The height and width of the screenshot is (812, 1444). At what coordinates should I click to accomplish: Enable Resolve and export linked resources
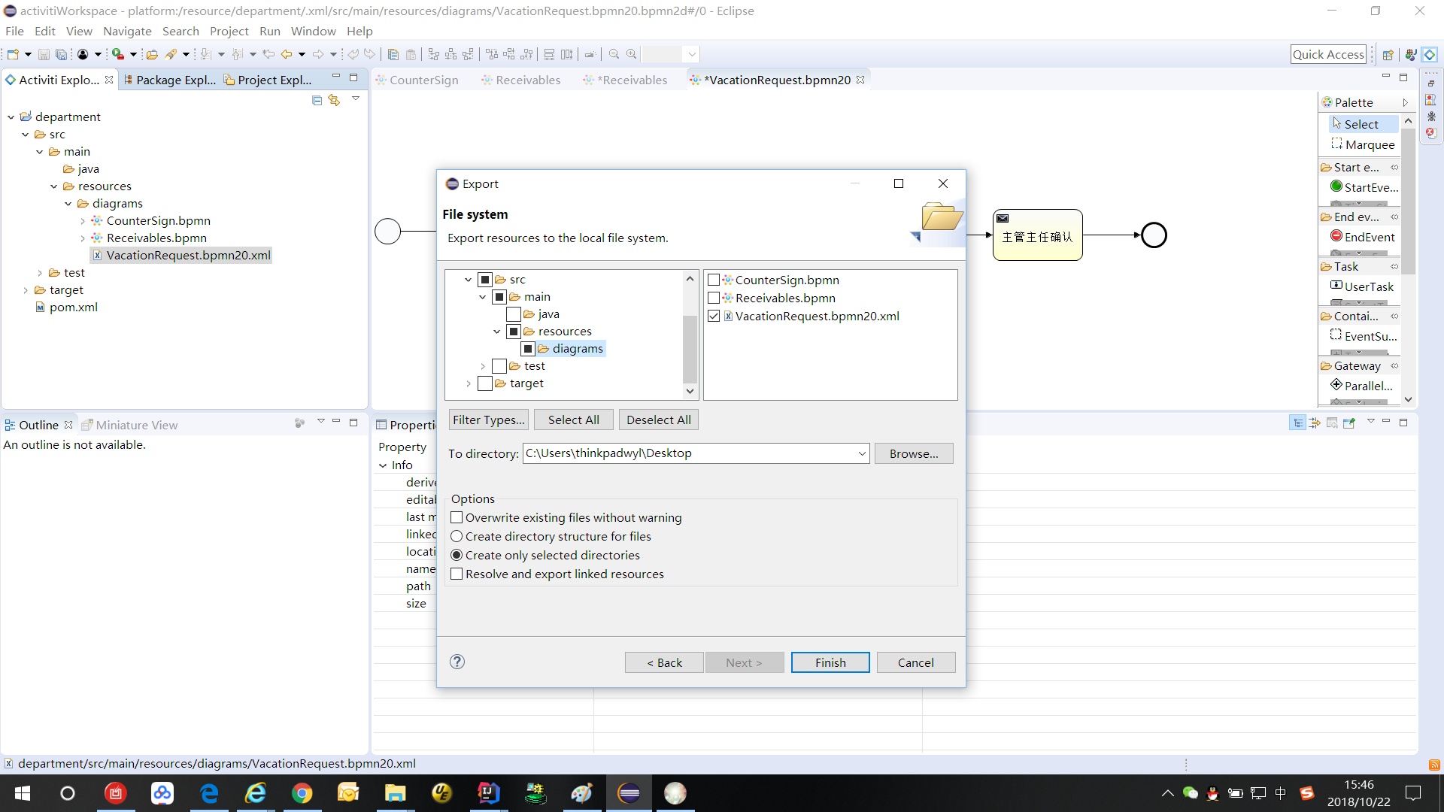(x=457, y=574)
